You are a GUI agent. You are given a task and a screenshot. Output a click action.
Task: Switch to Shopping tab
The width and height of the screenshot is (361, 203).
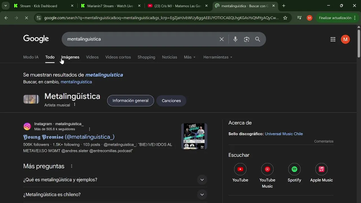coord(146,57)
